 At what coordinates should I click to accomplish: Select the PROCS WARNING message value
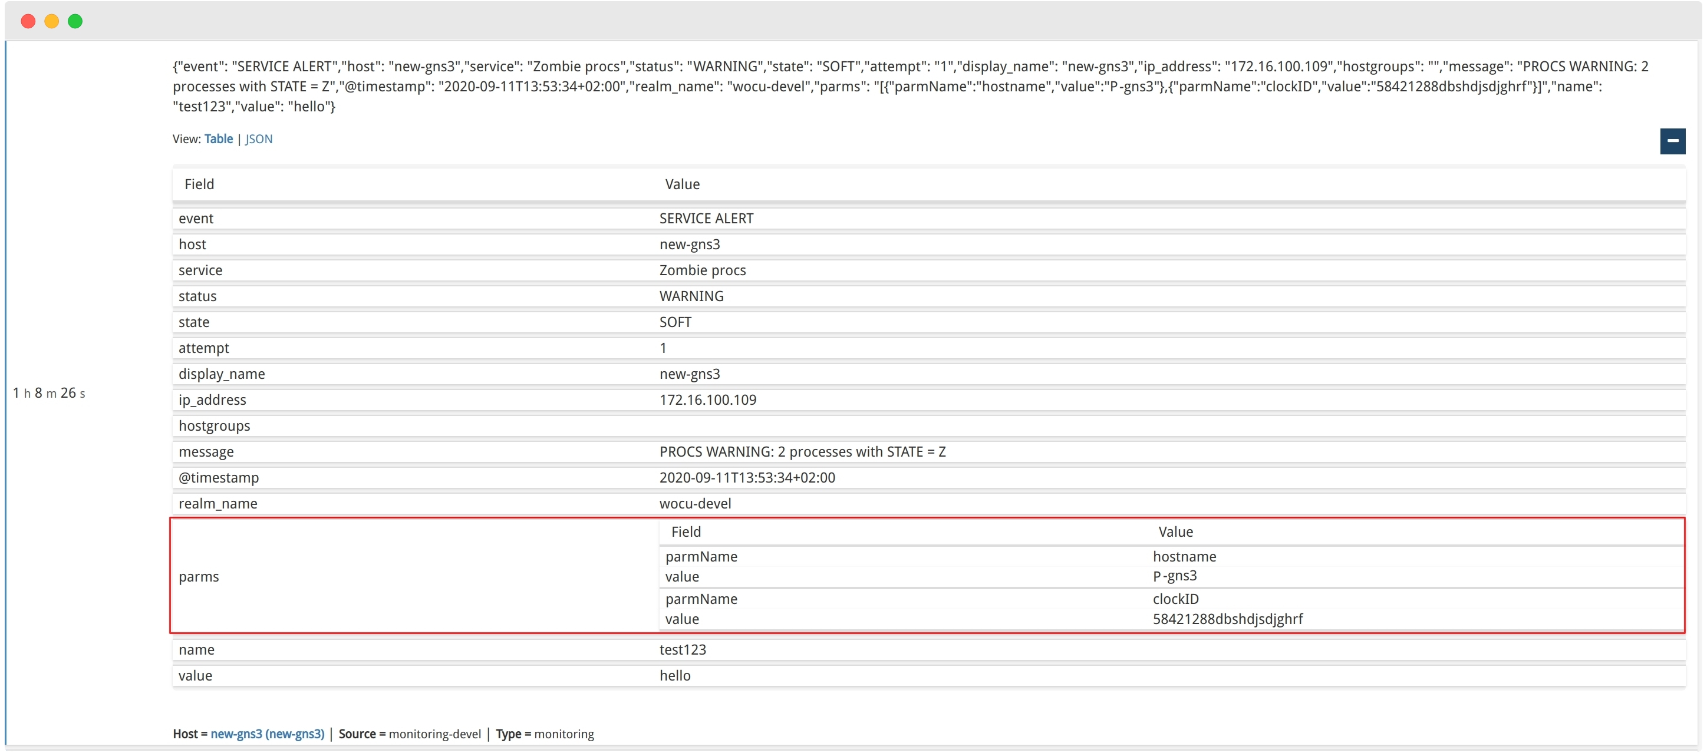pyautogui.click(x=802, y=452)
